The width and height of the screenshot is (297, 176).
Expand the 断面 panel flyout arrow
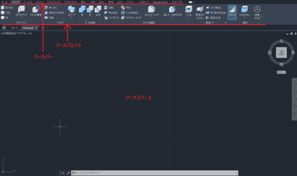click(226, 23)
